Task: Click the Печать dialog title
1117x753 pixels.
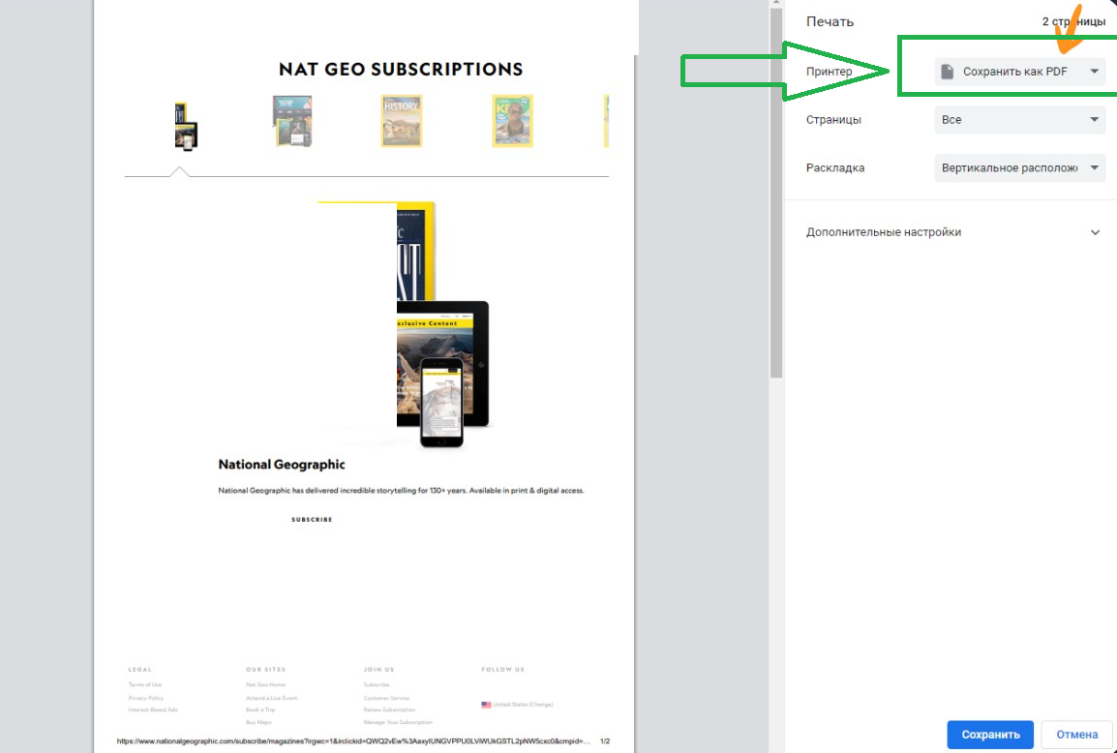Action: [x=830, y=22]
